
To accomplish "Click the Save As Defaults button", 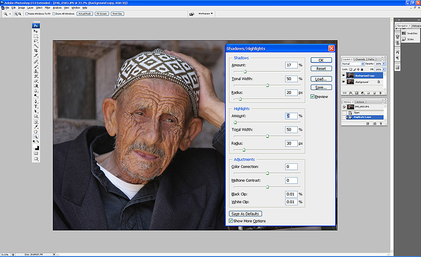I will (x=246, y=213).
